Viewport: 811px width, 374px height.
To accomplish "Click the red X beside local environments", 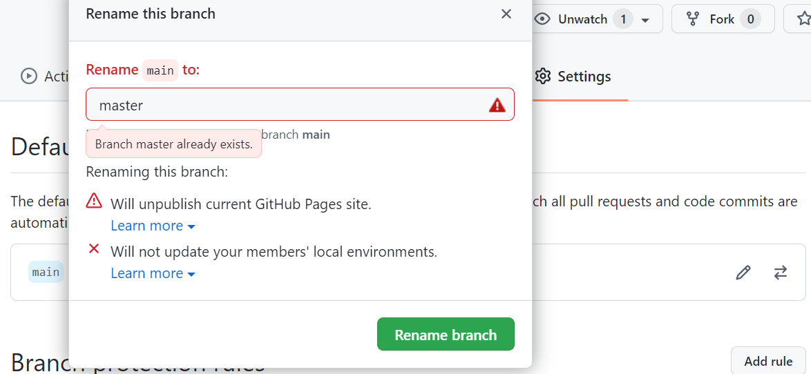I will coord(94,249).
